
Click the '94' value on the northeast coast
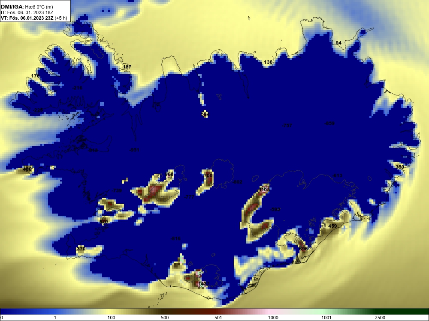pos(338,43)
